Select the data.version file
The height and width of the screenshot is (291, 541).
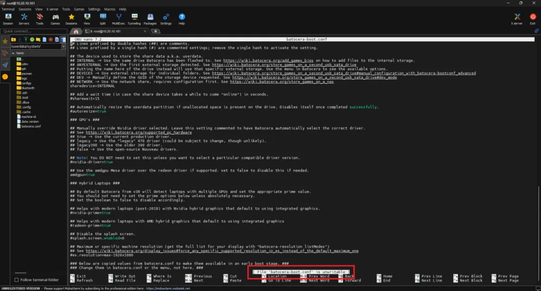click(28, 122)
